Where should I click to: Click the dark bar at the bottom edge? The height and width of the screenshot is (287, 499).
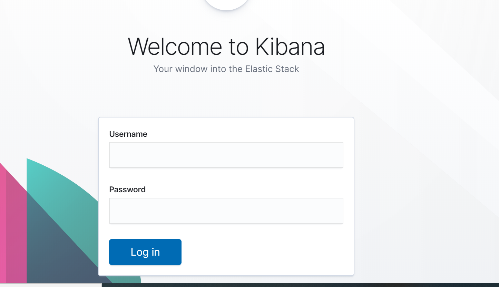[x=300, y=285]
